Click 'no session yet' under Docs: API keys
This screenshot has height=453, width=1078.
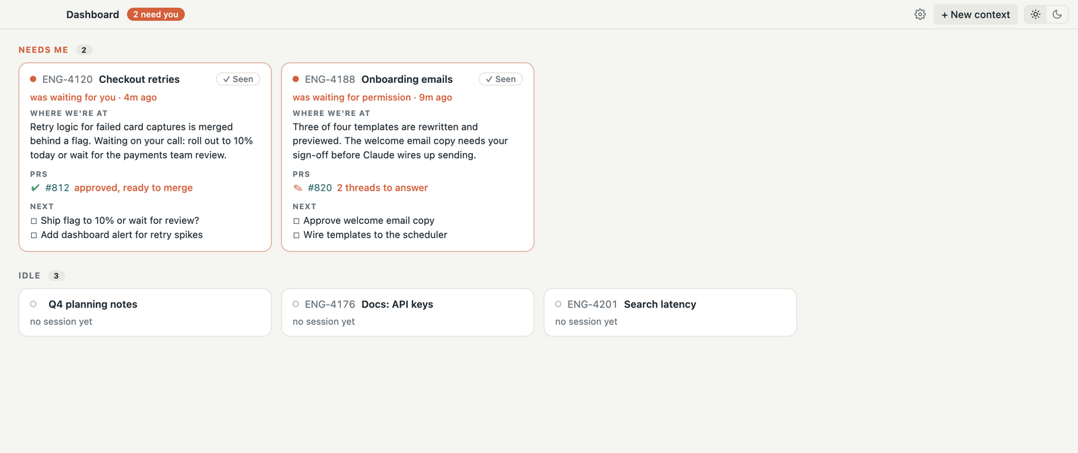click(323, 322)
